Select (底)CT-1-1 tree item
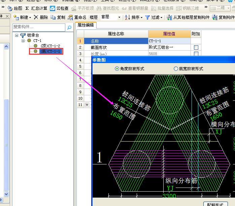 [x=51, y=51]
